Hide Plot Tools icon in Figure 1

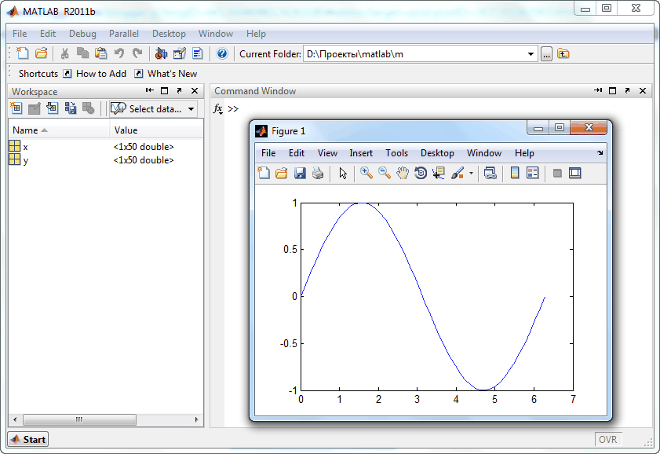[557, 173]
